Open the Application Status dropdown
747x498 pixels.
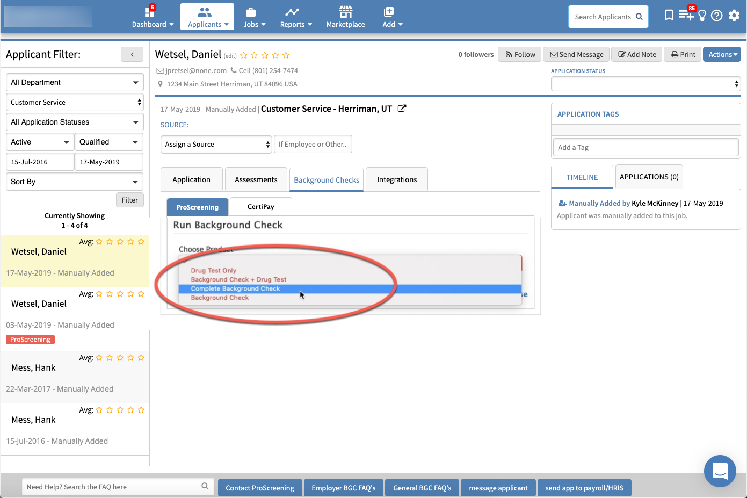coord(646,84)
